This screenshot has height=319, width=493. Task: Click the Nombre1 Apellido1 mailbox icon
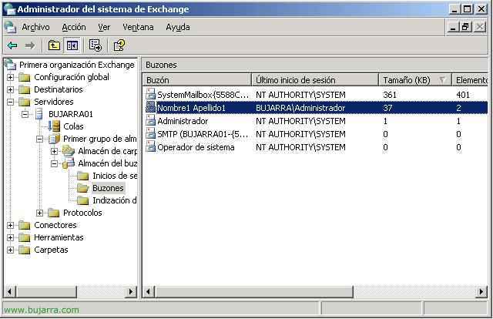point(151,108)
